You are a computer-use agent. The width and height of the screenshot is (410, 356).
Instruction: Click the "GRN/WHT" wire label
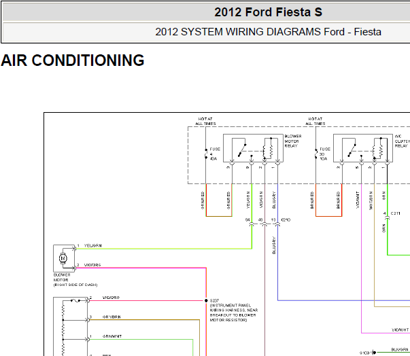coord(112,336)
